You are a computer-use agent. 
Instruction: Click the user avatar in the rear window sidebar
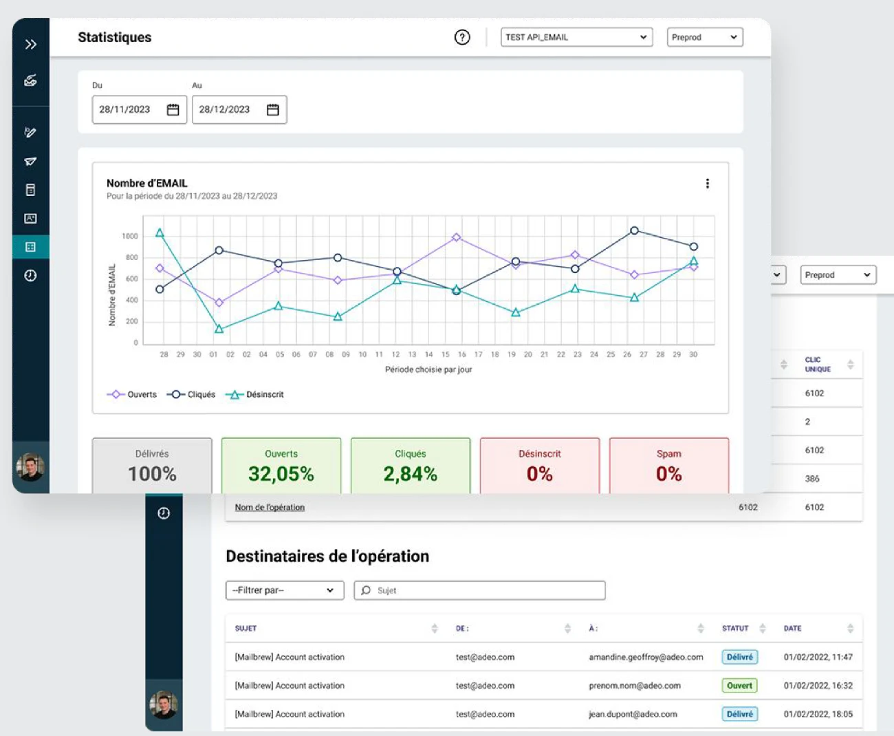click(164, 705)
